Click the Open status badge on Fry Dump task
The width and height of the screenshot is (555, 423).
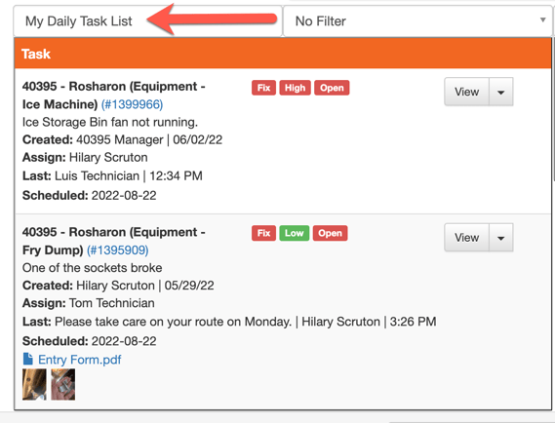click(330, 233)
